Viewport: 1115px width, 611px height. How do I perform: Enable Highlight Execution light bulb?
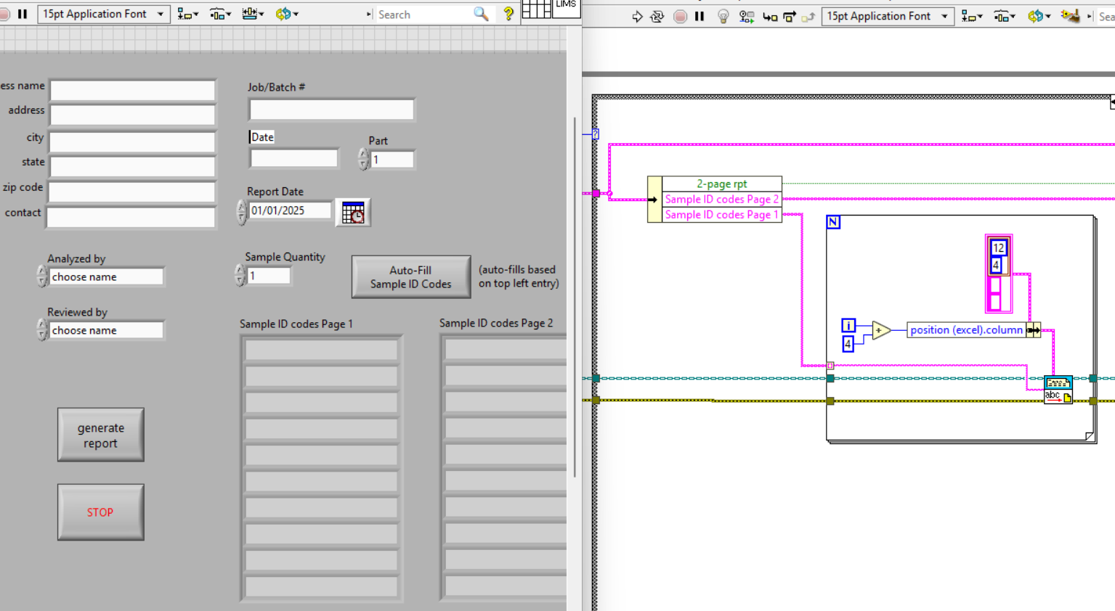pos(723,16)
